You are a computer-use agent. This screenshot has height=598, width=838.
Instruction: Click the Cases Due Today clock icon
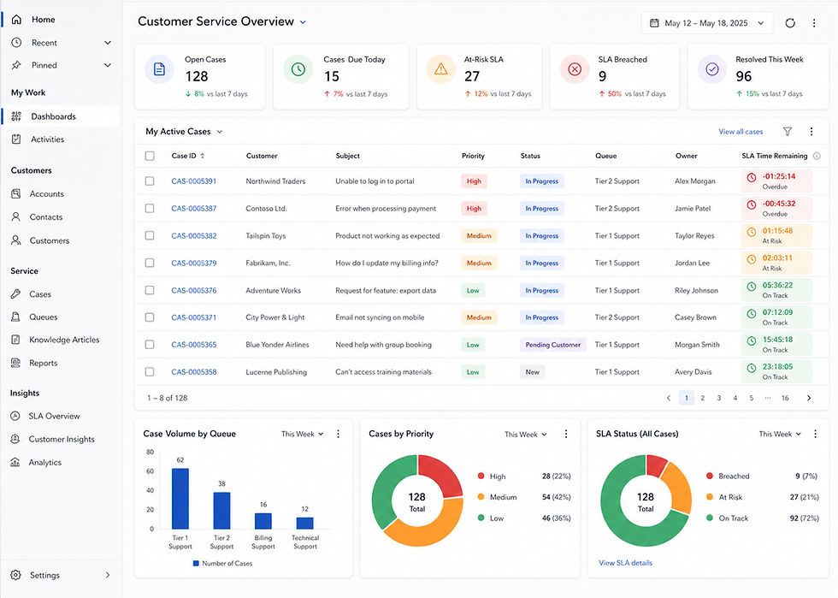[x=298, y=69]
